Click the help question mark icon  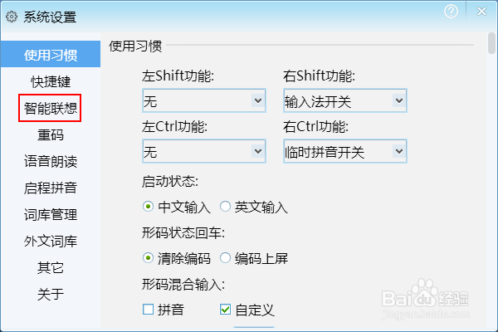pos(451,12)
